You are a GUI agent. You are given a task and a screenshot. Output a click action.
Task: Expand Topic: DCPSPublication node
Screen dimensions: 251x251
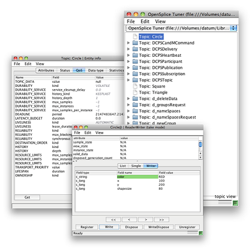point(129,67)
